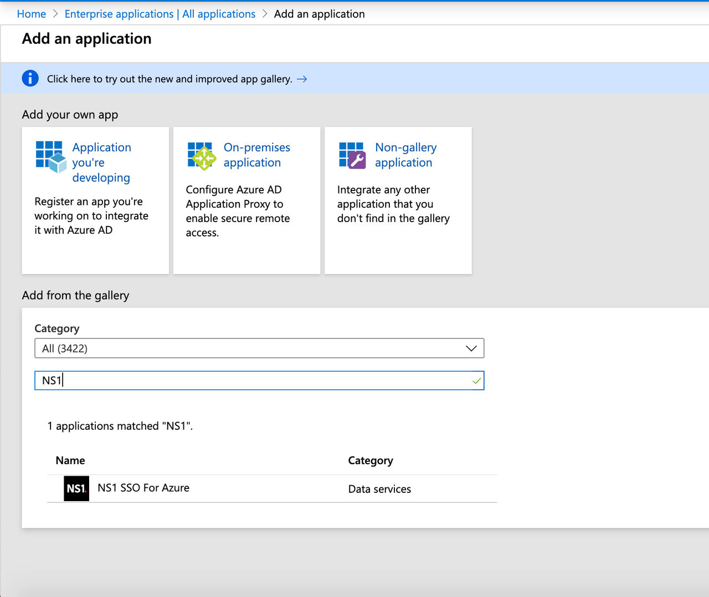This screenshot has width=709, height=597.
Task: Go to Home breadcrumb link
Action: (x=32, y=14)
